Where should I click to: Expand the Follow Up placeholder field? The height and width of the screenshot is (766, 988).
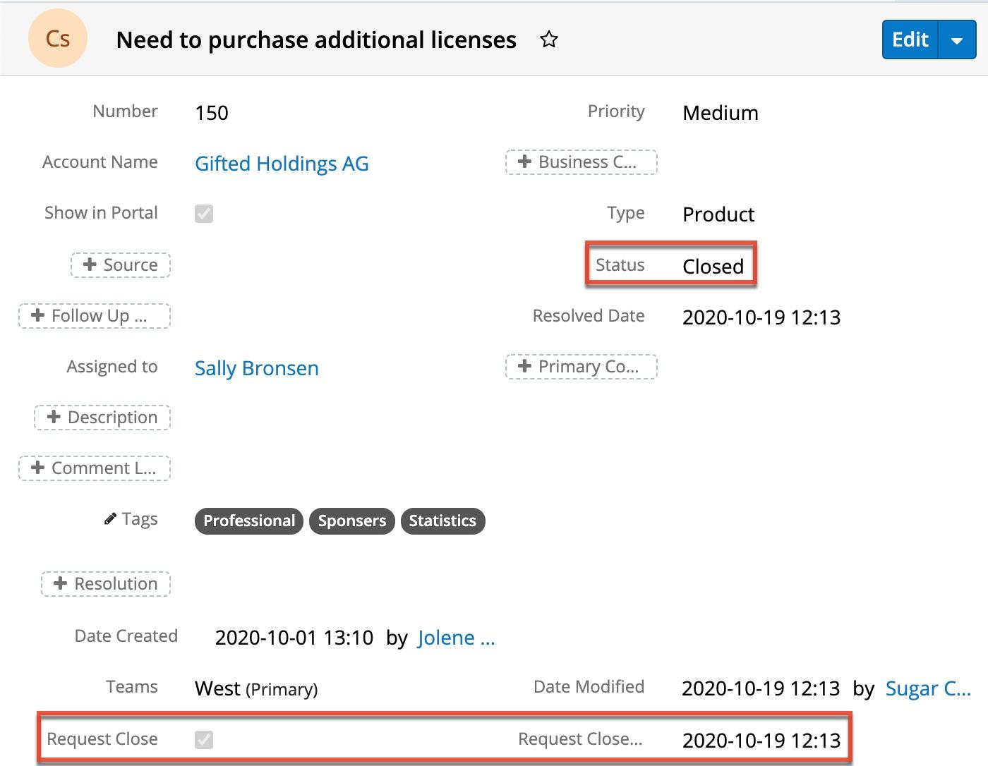[x=95, y=316]
